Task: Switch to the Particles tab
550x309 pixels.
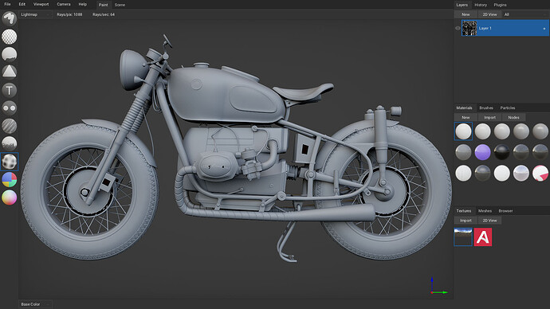Action: [508, 108]
